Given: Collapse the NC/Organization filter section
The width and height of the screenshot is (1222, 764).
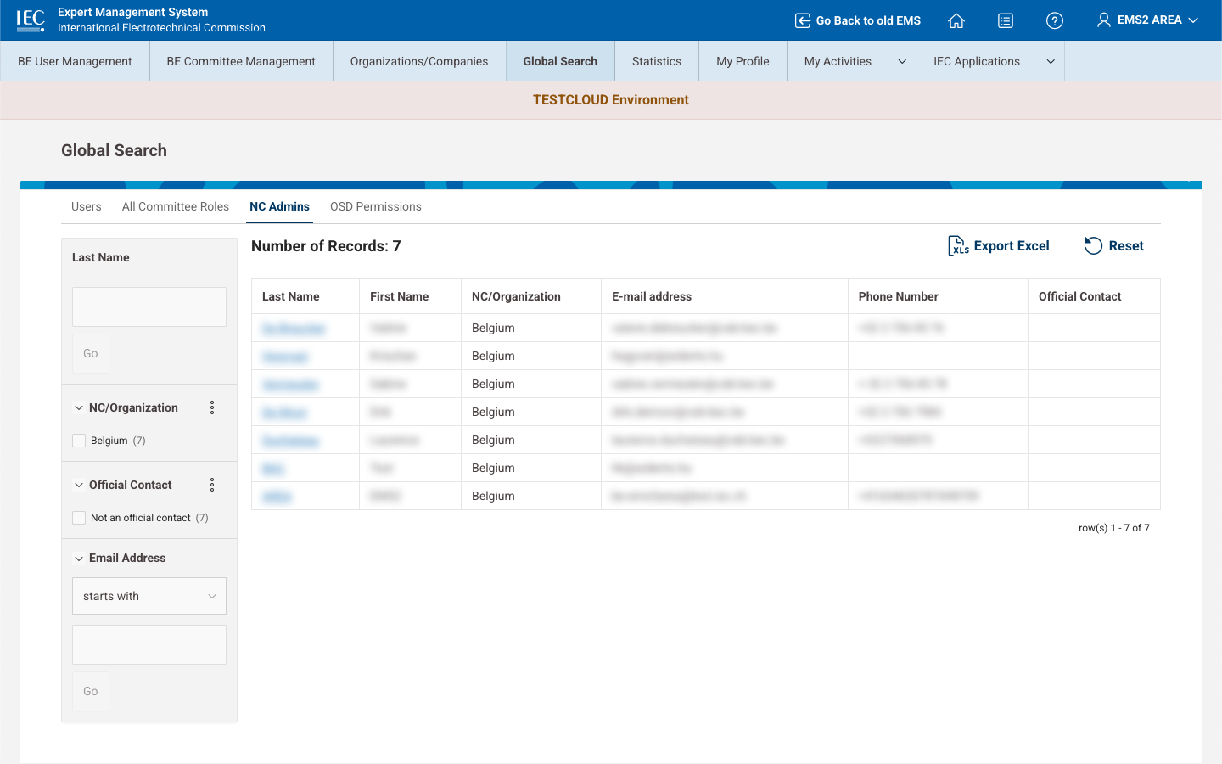Looking at the screenshot, I should 79,407.
